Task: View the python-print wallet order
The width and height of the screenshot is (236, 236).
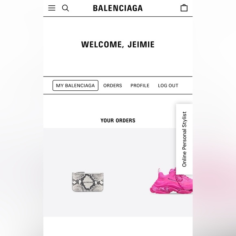Action: click(87, 181)
